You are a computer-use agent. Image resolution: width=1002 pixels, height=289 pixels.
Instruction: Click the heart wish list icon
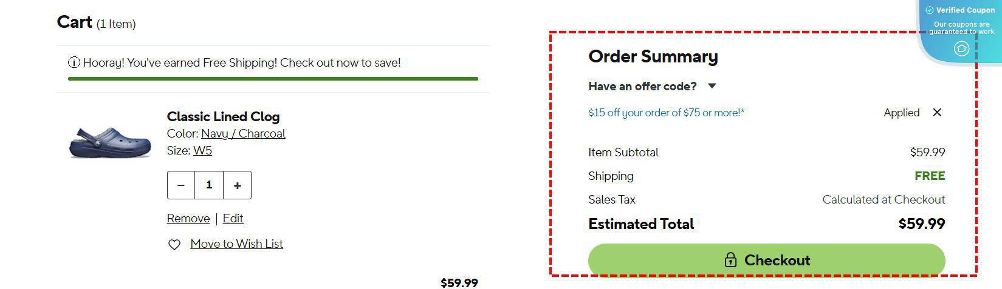click(x=174, y=245)
